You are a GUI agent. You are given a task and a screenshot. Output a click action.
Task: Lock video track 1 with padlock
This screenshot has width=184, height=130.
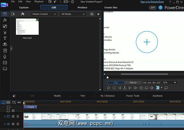coord(18,117)
